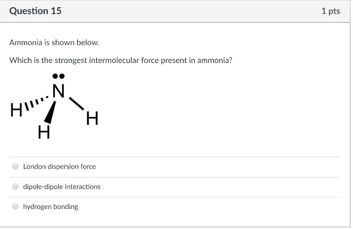
Task: Mark hydrogen bonding as your answer
Action: click(15, 206)
